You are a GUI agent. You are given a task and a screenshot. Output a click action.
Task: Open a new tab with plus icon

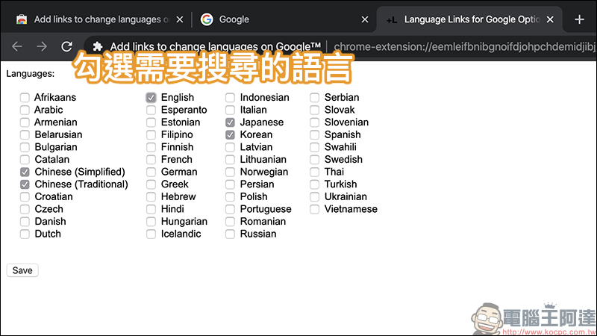pos(579,19)
